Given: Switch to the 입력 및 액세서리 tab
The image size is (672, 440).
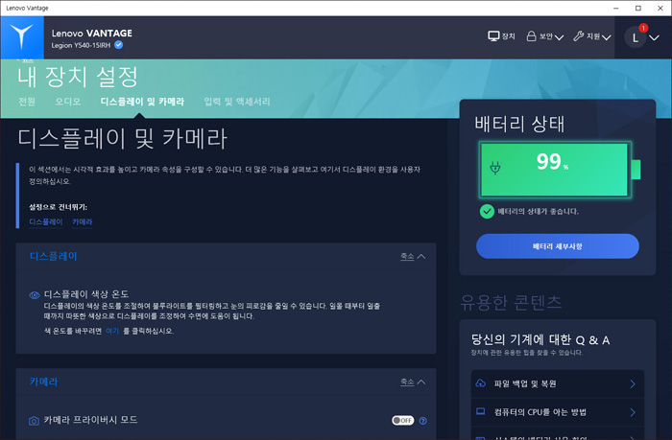Looking at the screenshot, I should pyautogui.click(x=237, y=102).
